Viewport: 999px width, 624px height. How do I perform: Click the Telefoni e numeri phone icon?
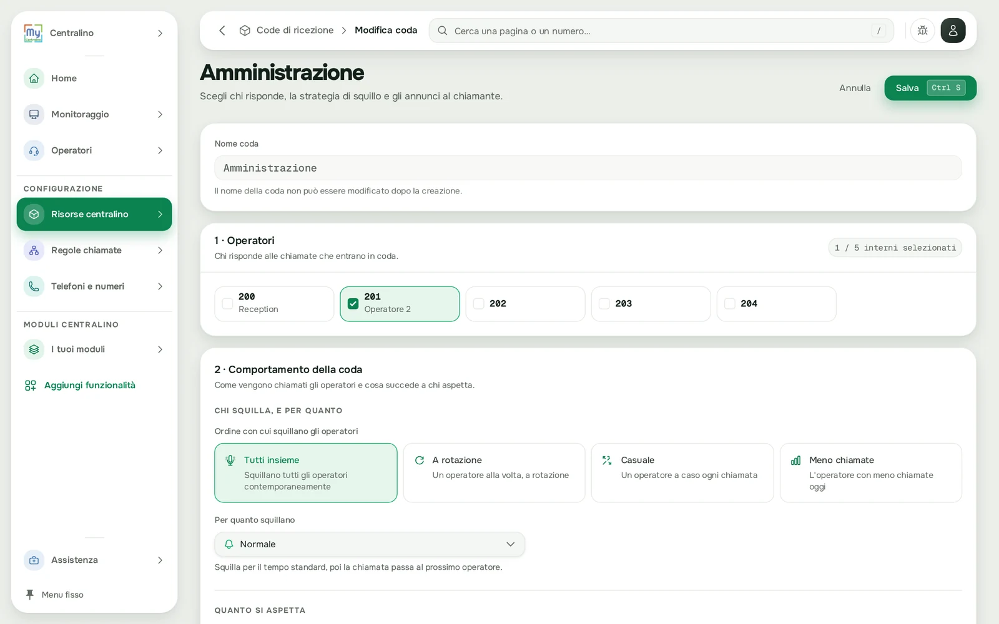coord(34,286)
